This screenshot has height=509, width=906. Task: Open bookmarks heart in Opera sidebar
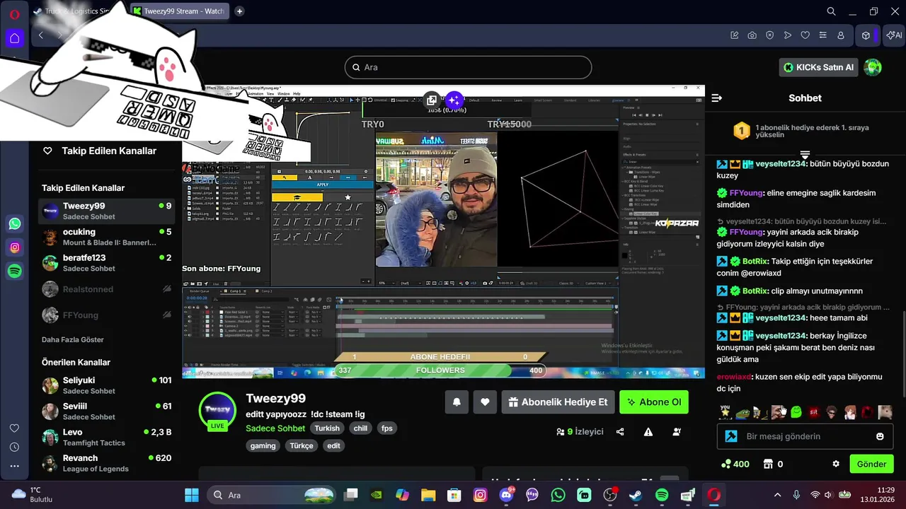click(14, 428)
